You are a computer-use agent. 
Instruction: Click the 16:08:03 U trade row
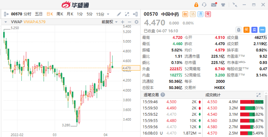(x=172, y=133)
